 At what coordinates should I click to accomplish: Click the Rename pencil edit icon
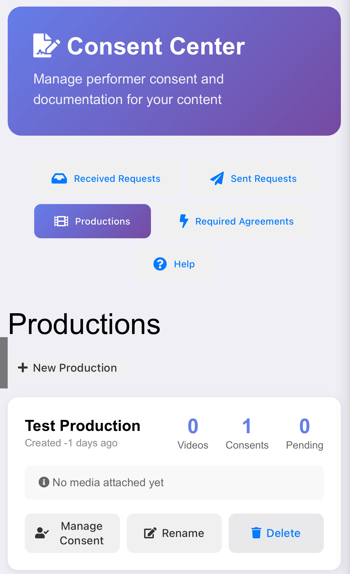tap(150, 533)
